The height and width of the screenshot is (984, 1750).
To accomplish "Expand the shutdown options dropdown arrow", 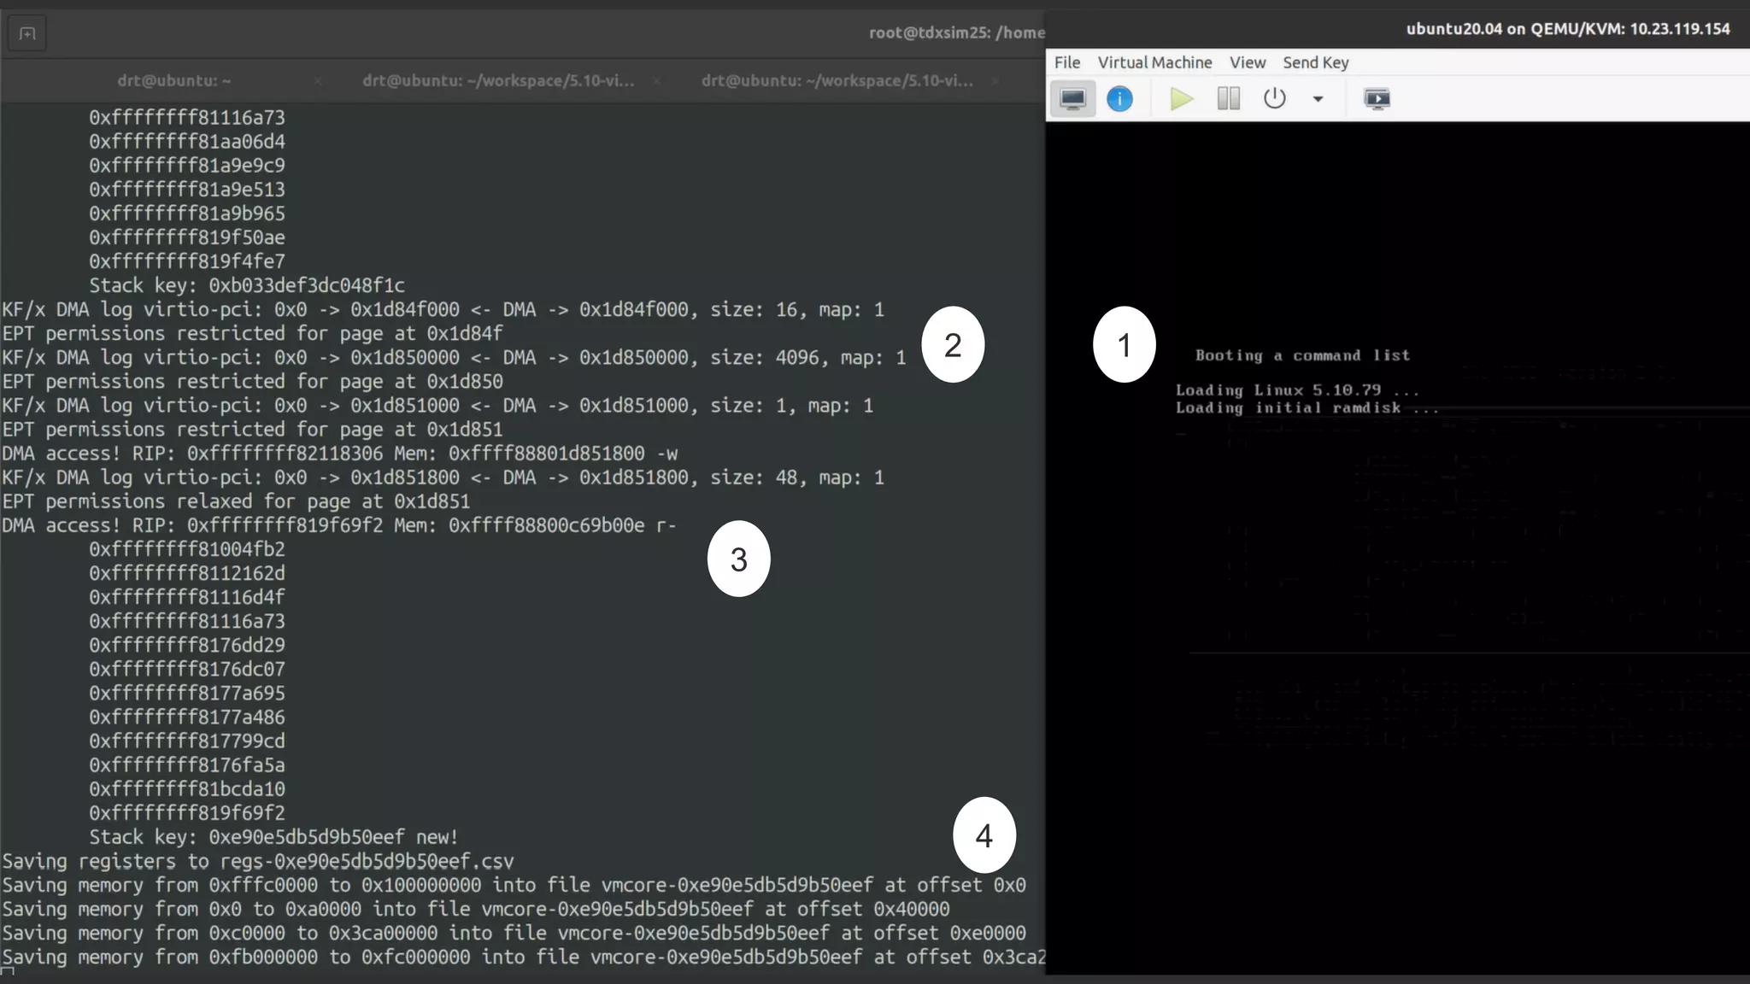I will [x=1318, y=99].
